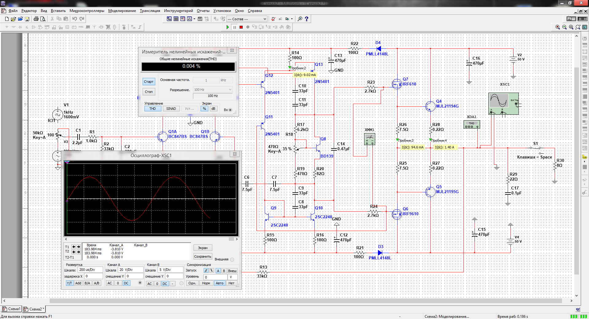Viewport: 589px width, 319px height.
Task: Start simulation with the green Run button
Action: (228, 27)
